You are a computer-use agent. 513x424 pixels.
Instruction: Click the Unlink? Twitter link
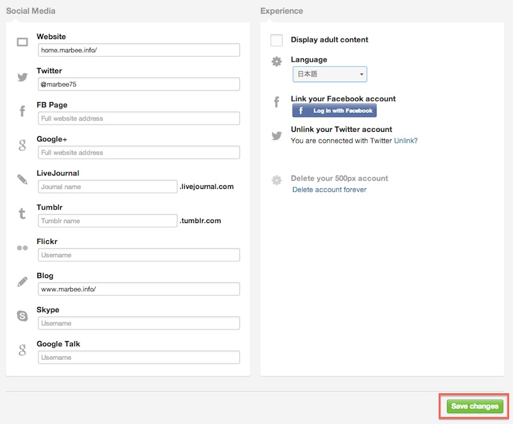tap(405, 141)
